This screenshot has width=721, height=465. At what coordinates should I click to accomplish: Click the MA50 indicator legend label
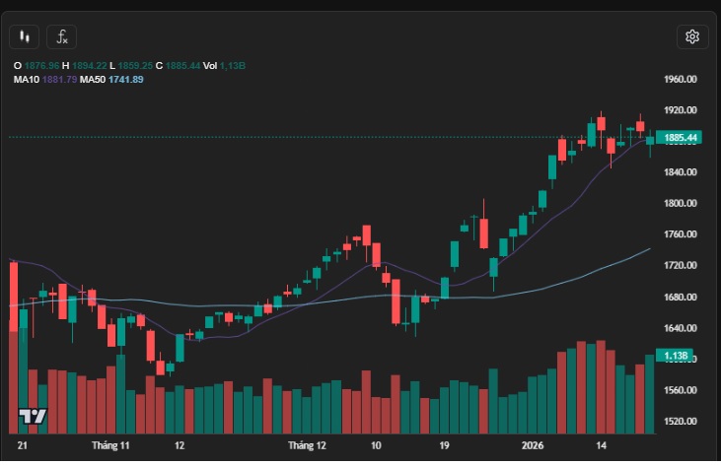tap(92, 79)
